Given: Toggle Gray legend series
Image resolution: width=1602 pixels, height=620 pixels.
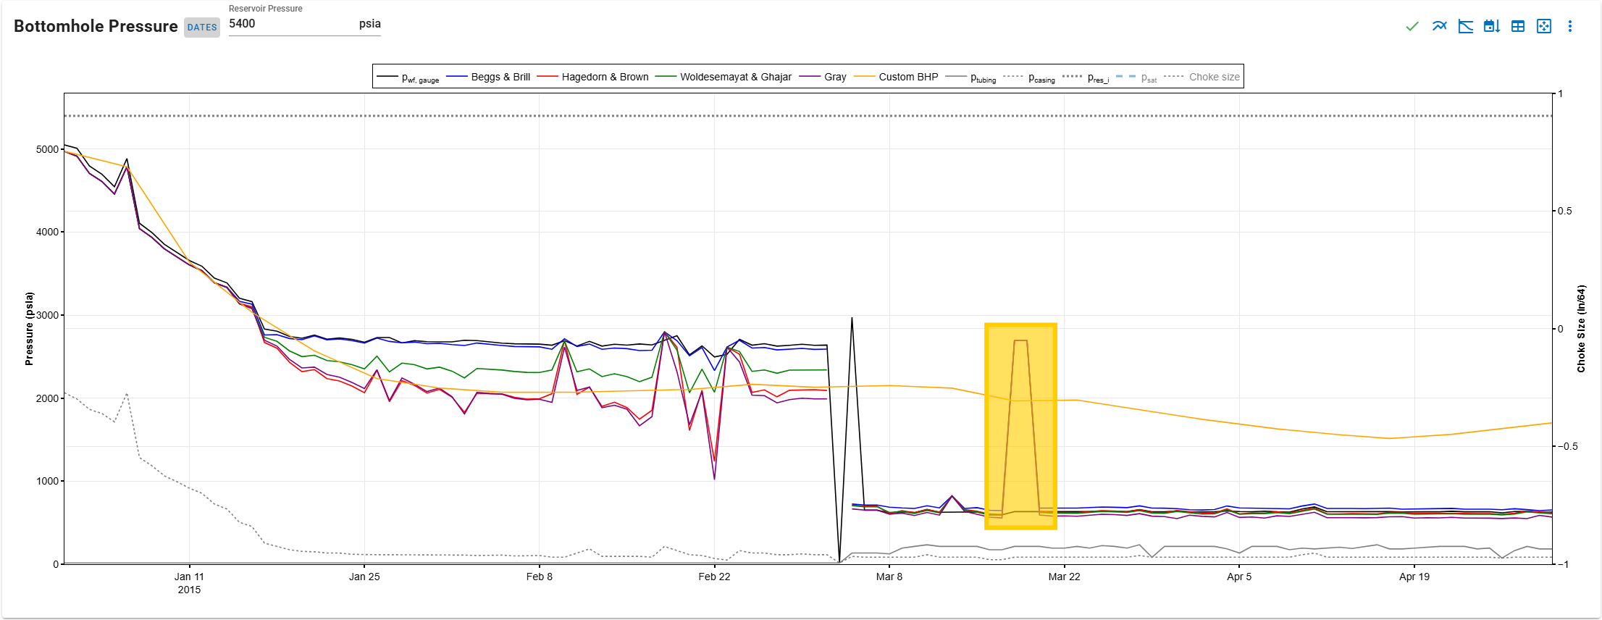Looking at the screenshot, I should [823, 77].
